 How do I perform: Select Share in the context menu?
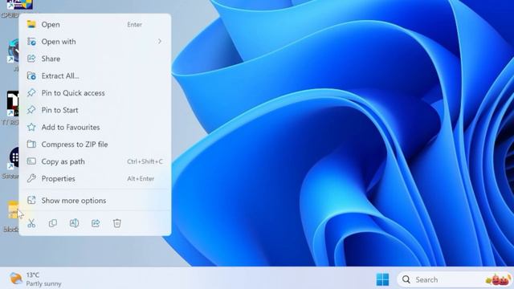[95, 59]
